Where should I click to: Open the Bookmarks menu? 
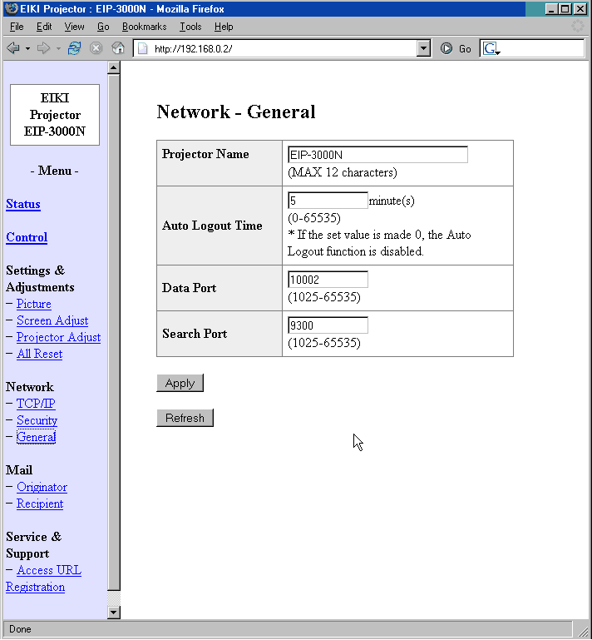(145, 27)
